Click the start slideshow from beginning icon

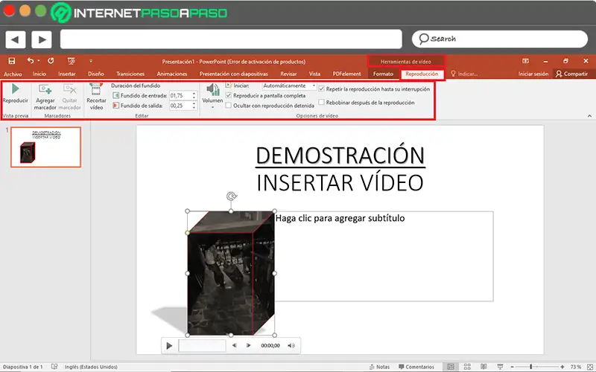(71, 61)
